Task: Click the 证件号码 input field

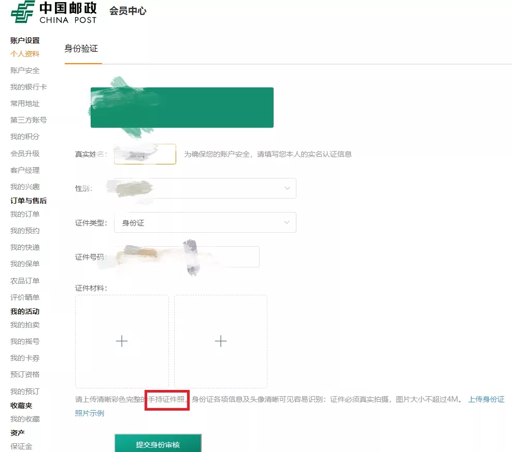Action: (x=187, y=257)
